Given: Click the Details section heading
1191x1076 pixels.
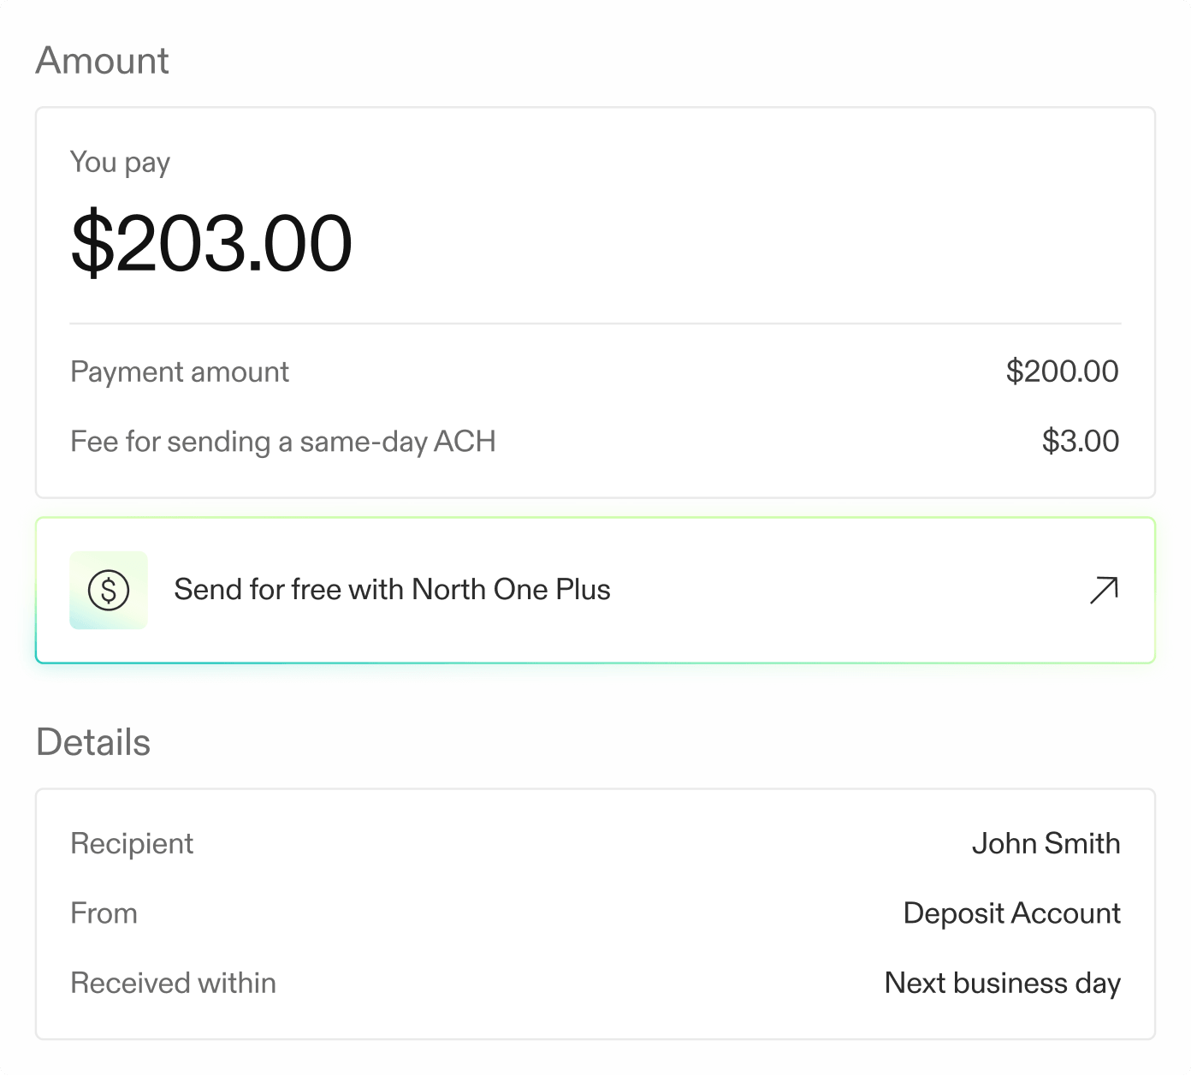Looking at the screenshot, I should [x=93, y=742].
